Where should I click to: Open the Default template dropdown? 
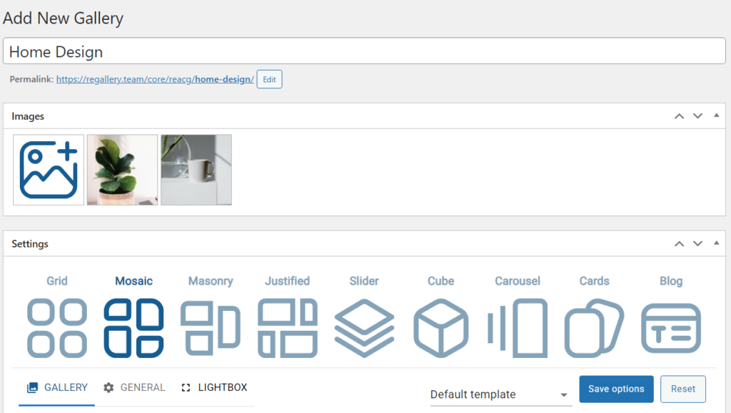point(500,394)
